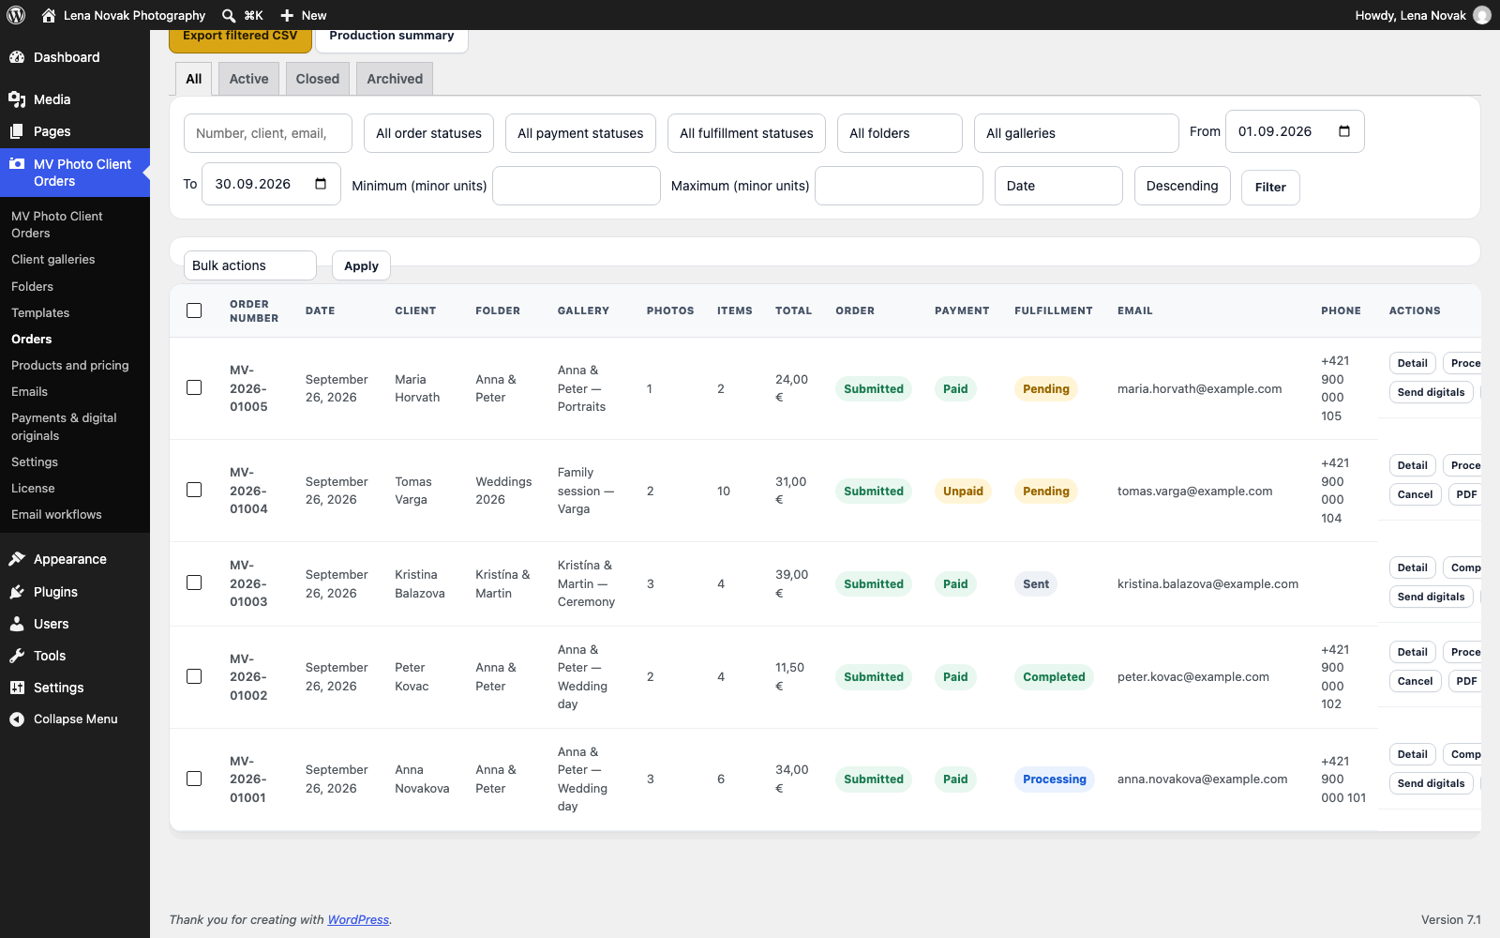Check the box for order MV-2026-01004
This screenshot has width=1500, height=938.
pyautogui.click(x=194, y=490)
